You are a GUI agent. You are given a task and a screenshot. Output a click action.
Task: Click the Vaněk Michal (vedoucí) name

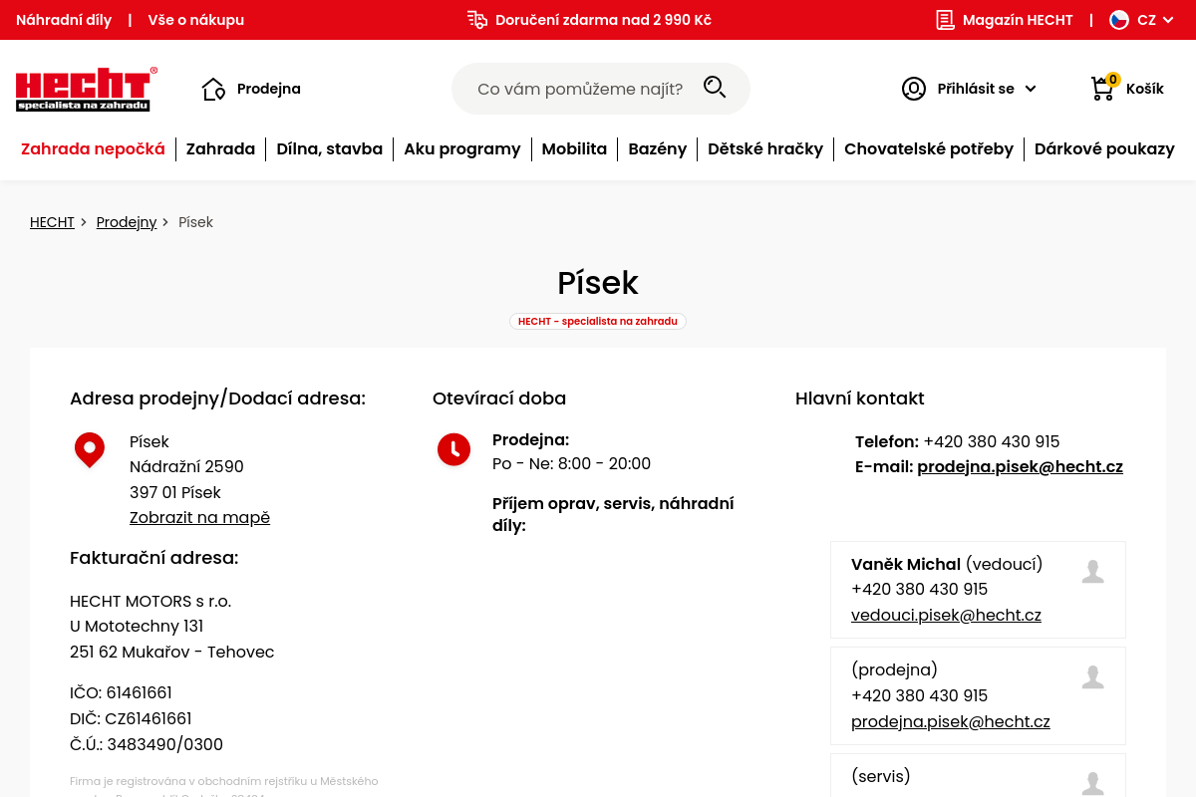point(947,565)
